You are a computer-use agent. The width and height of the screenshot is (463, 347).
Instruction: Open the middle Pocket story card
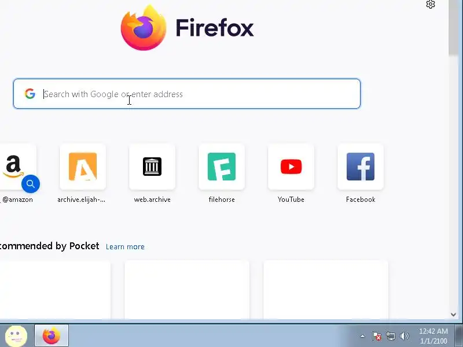tap(187, 290)
